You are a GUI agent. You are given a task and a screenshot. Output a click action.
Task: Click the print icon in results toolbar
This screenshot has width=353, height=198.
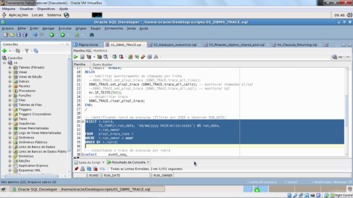(83, 169)
